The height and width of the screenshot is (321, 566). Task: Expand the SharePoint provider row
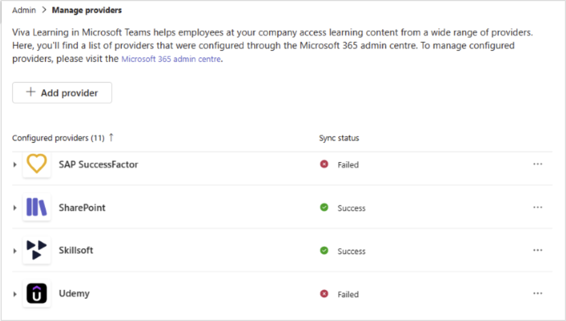pos(15,208)
